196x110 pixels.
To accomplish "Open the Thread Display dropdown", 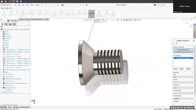I will coord(183,98).
